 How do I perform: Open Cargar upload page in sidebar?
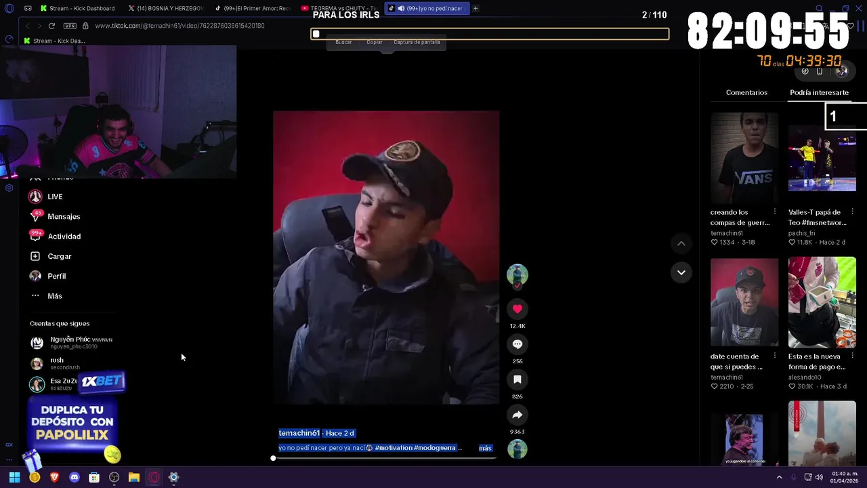click(51, 256)
